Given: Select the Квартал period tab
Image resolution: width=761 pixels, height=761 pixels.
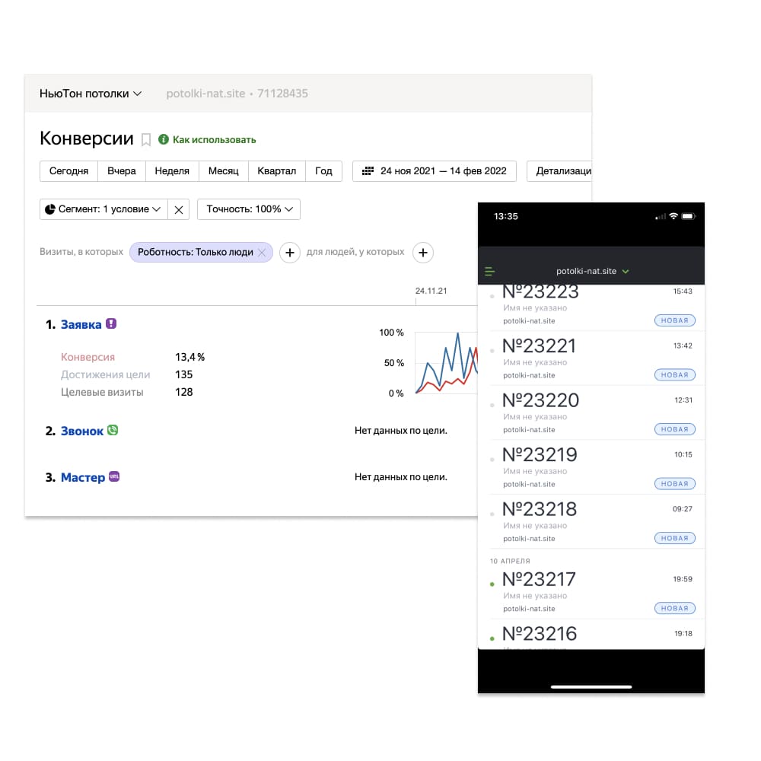Looking at the screenshot, I should pos(277,171).
